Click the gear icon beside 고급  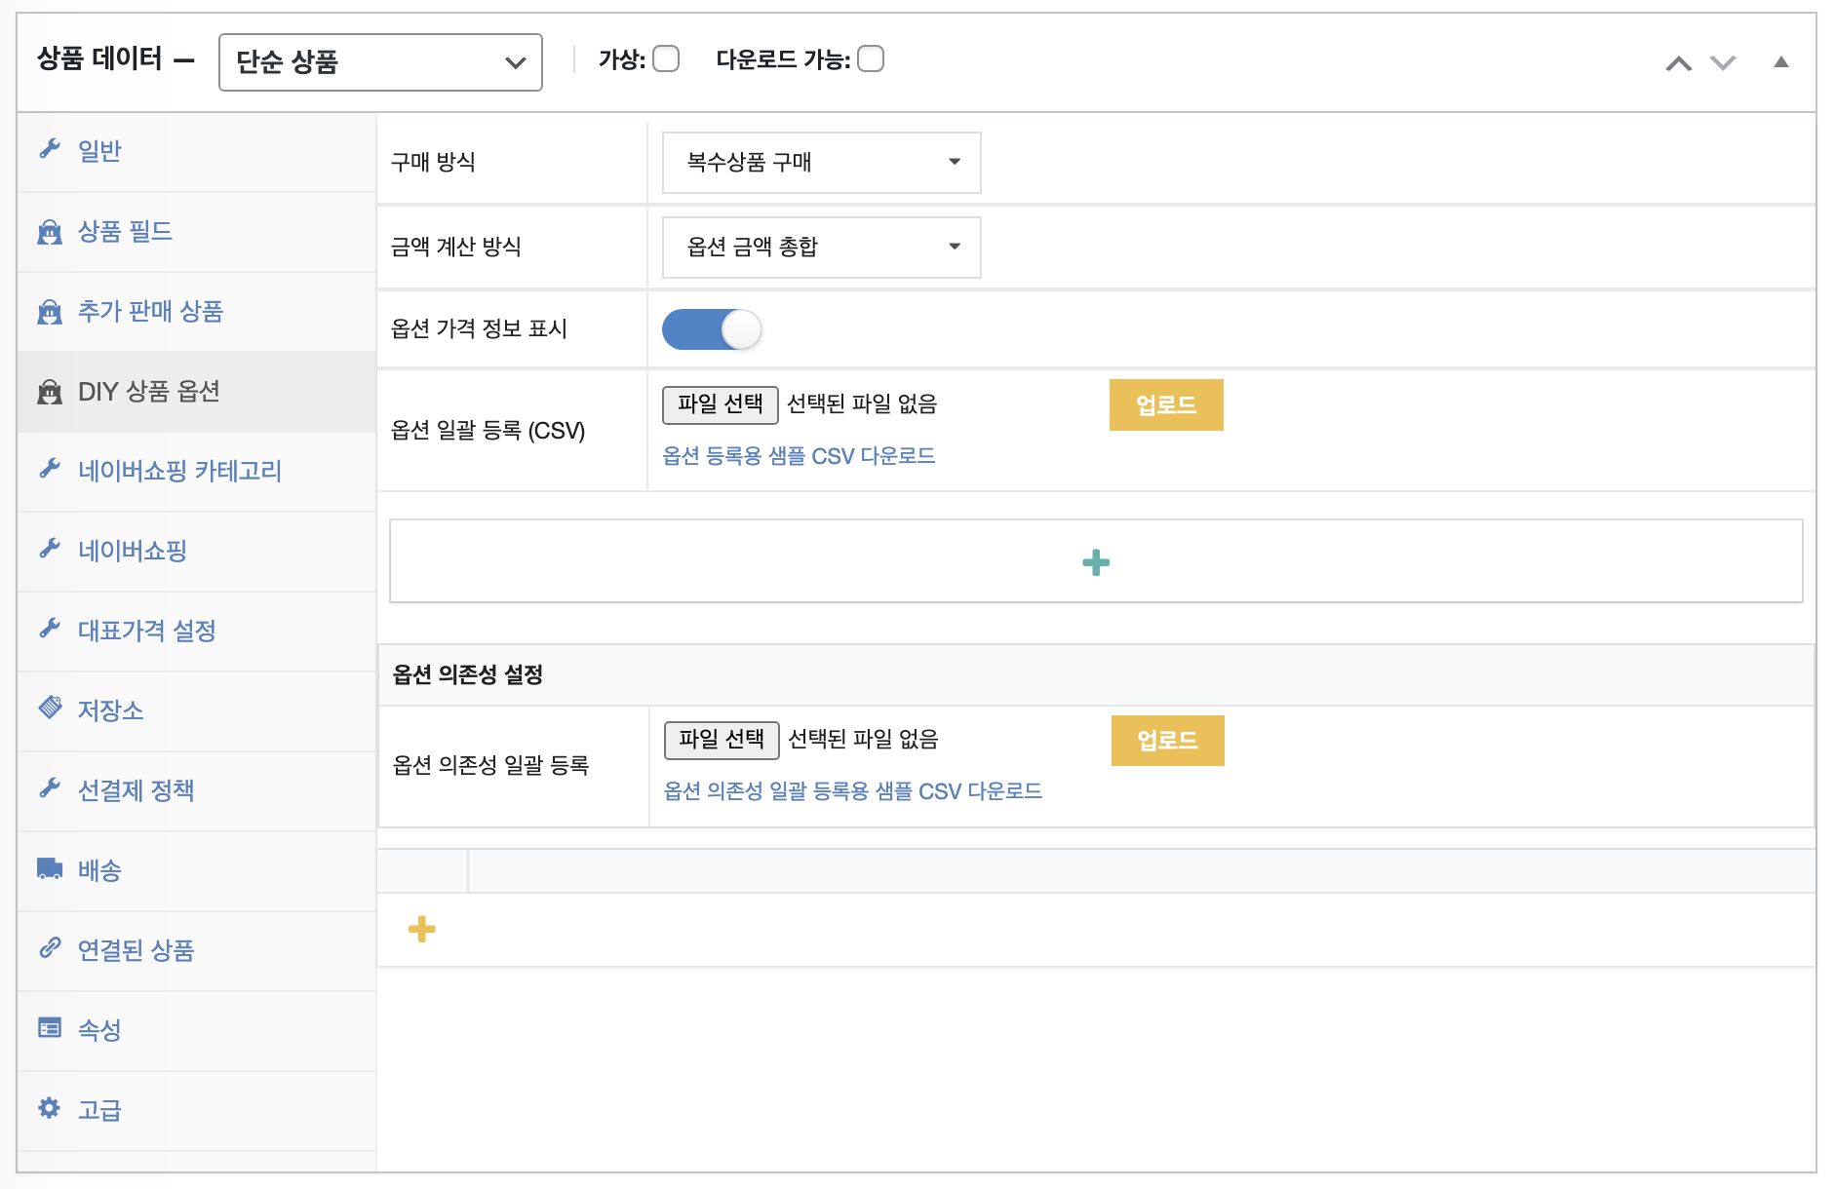point(49,1108)
